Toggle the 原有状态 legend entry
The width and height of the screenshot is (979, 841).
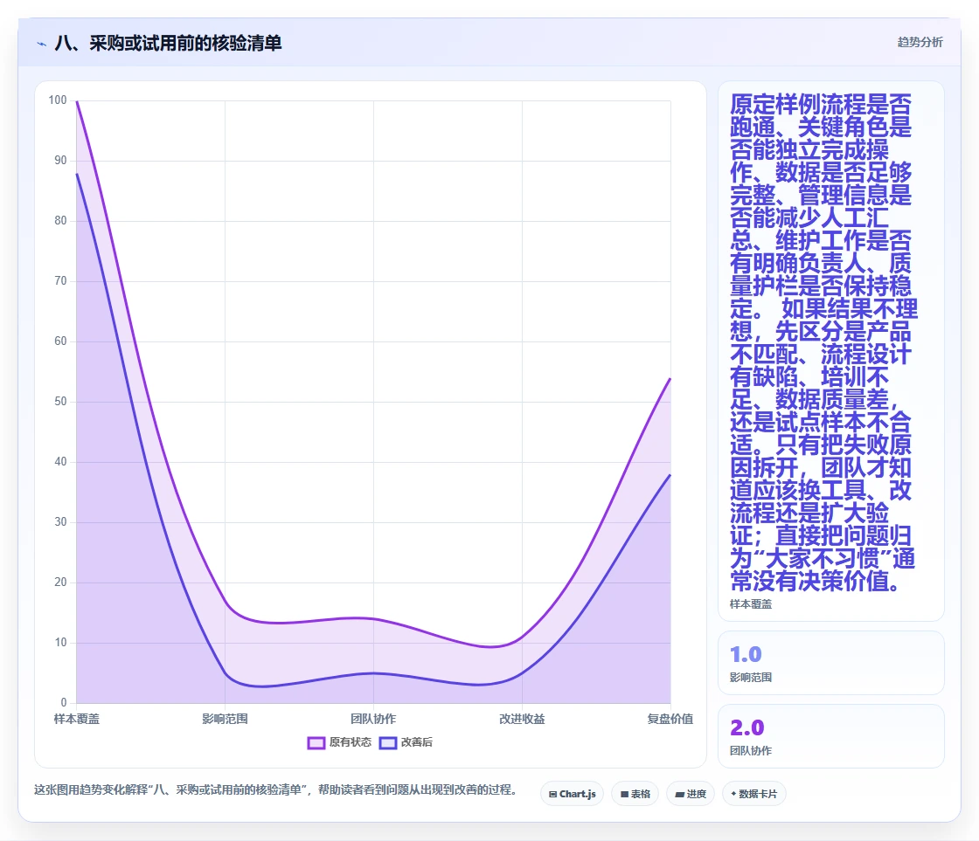(x=339, y=742)
